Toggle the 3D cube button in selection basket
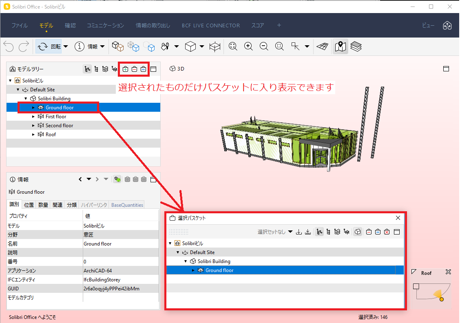The width and height of the screenshot is (460, 323). [358, 232]
